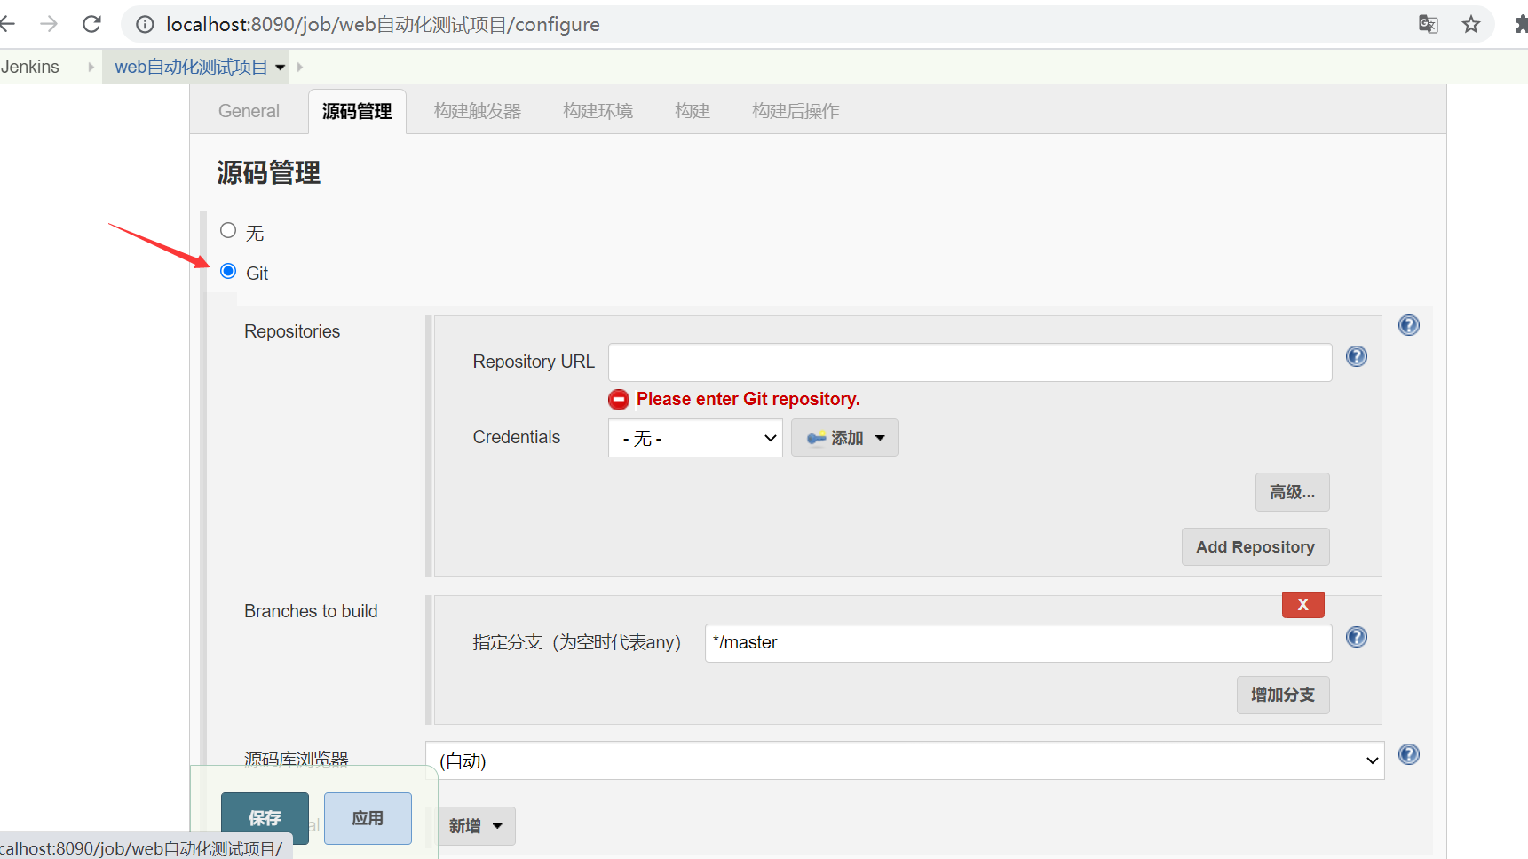Click the extensions puzzle icon
Image resolution: width=1528 pixels, height=859 pixels.
coord(1521,24)
